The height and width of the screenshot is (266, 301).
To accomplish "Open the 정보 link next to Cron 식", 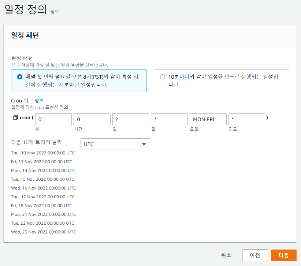I will 39,101.
